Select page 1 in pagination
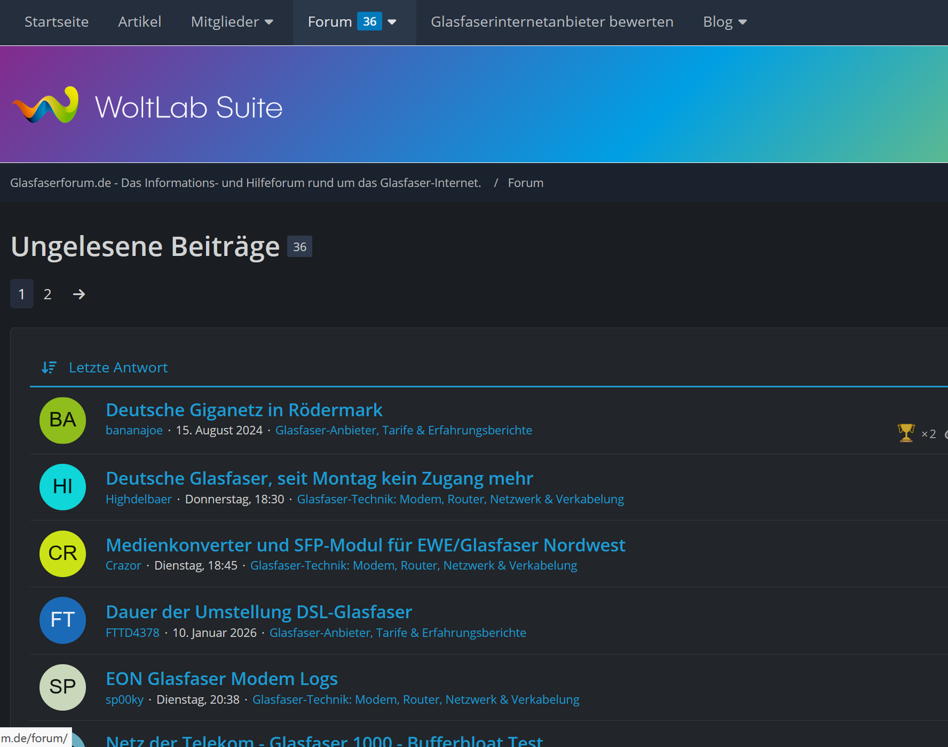The height and width of the screenshot is (747, 948). pyautogui.click(x=22, y=294)
